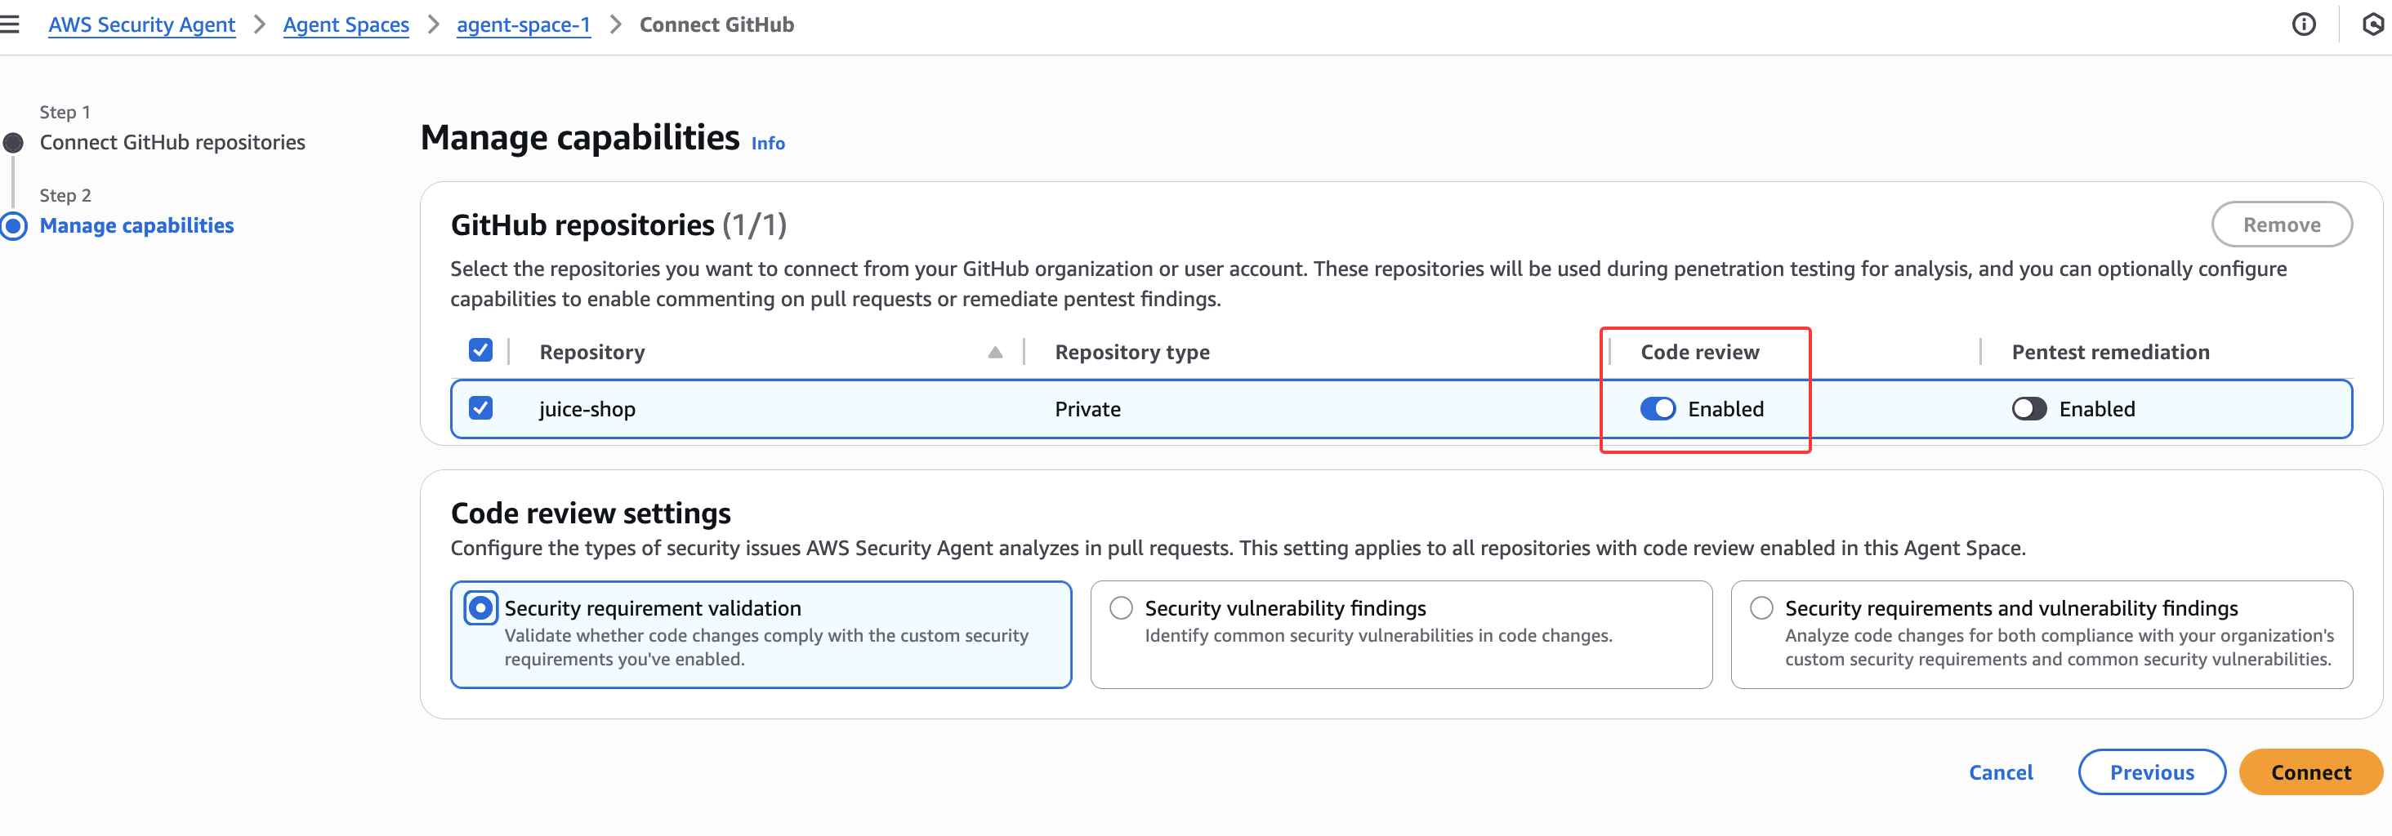This screenshot has height=836, width=2392.
Task: Uncheck the juice-shop repository checkbox
Action: 480,408
